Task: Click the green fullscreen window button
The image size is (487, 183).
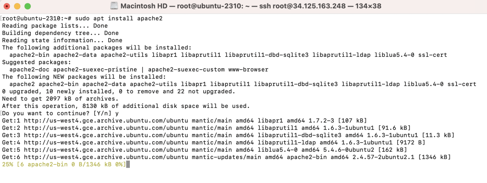Action: click(x=27, y=6)
